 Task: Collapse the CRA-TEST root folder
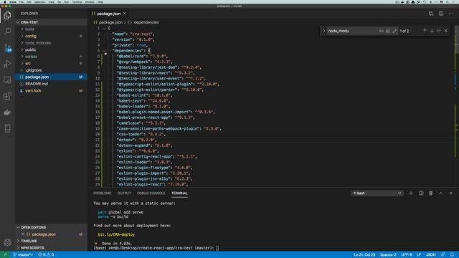point(51,22)
